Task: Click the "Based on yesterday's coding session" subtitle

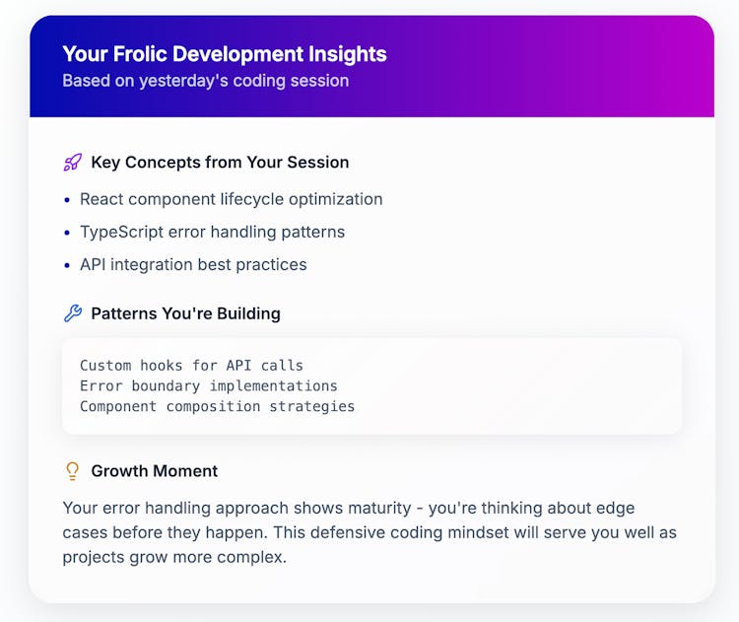Action: click(x=205, y=81)
